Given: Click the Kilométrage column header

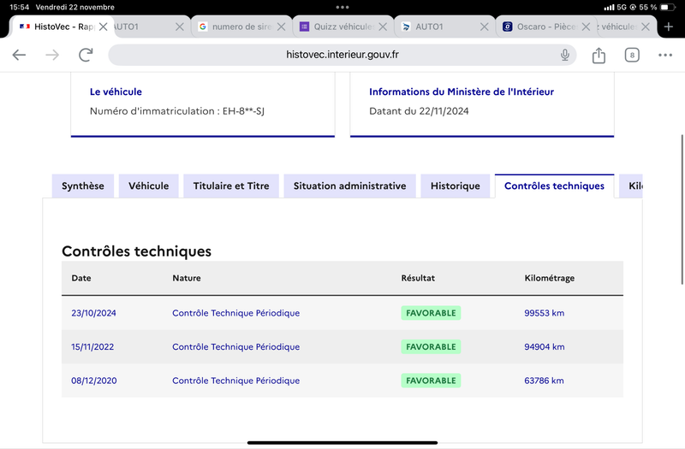Looking at the screenshot, I should click(550, 278).
